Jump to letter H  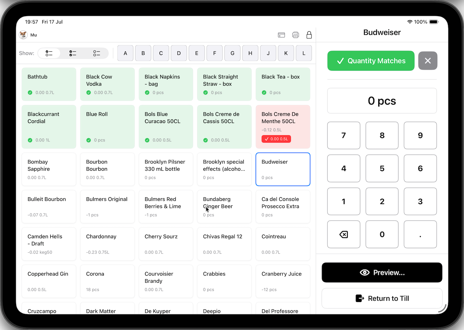click(x=250, y=53)
